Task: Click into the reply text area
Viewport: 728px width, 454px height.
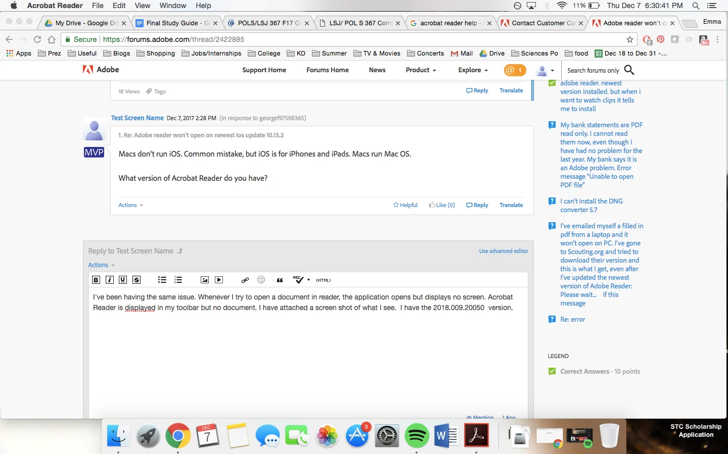Action: click(308, 354)
